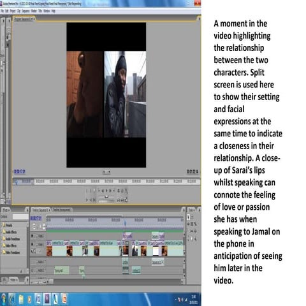The image size is (306, 306).
Task: Select the Rate Stretch tool
Action: 195,224
